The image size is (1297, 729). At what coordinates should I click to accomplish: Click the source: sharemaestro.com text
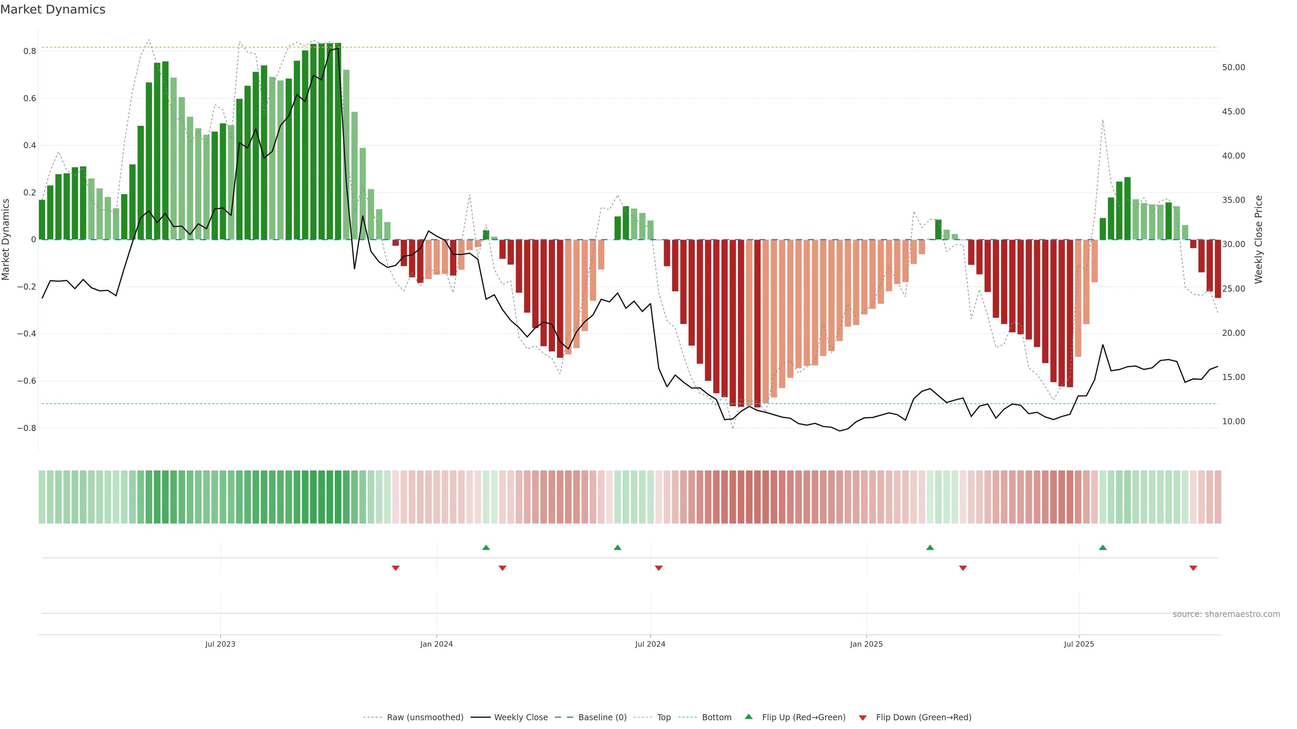point(1226,614)
